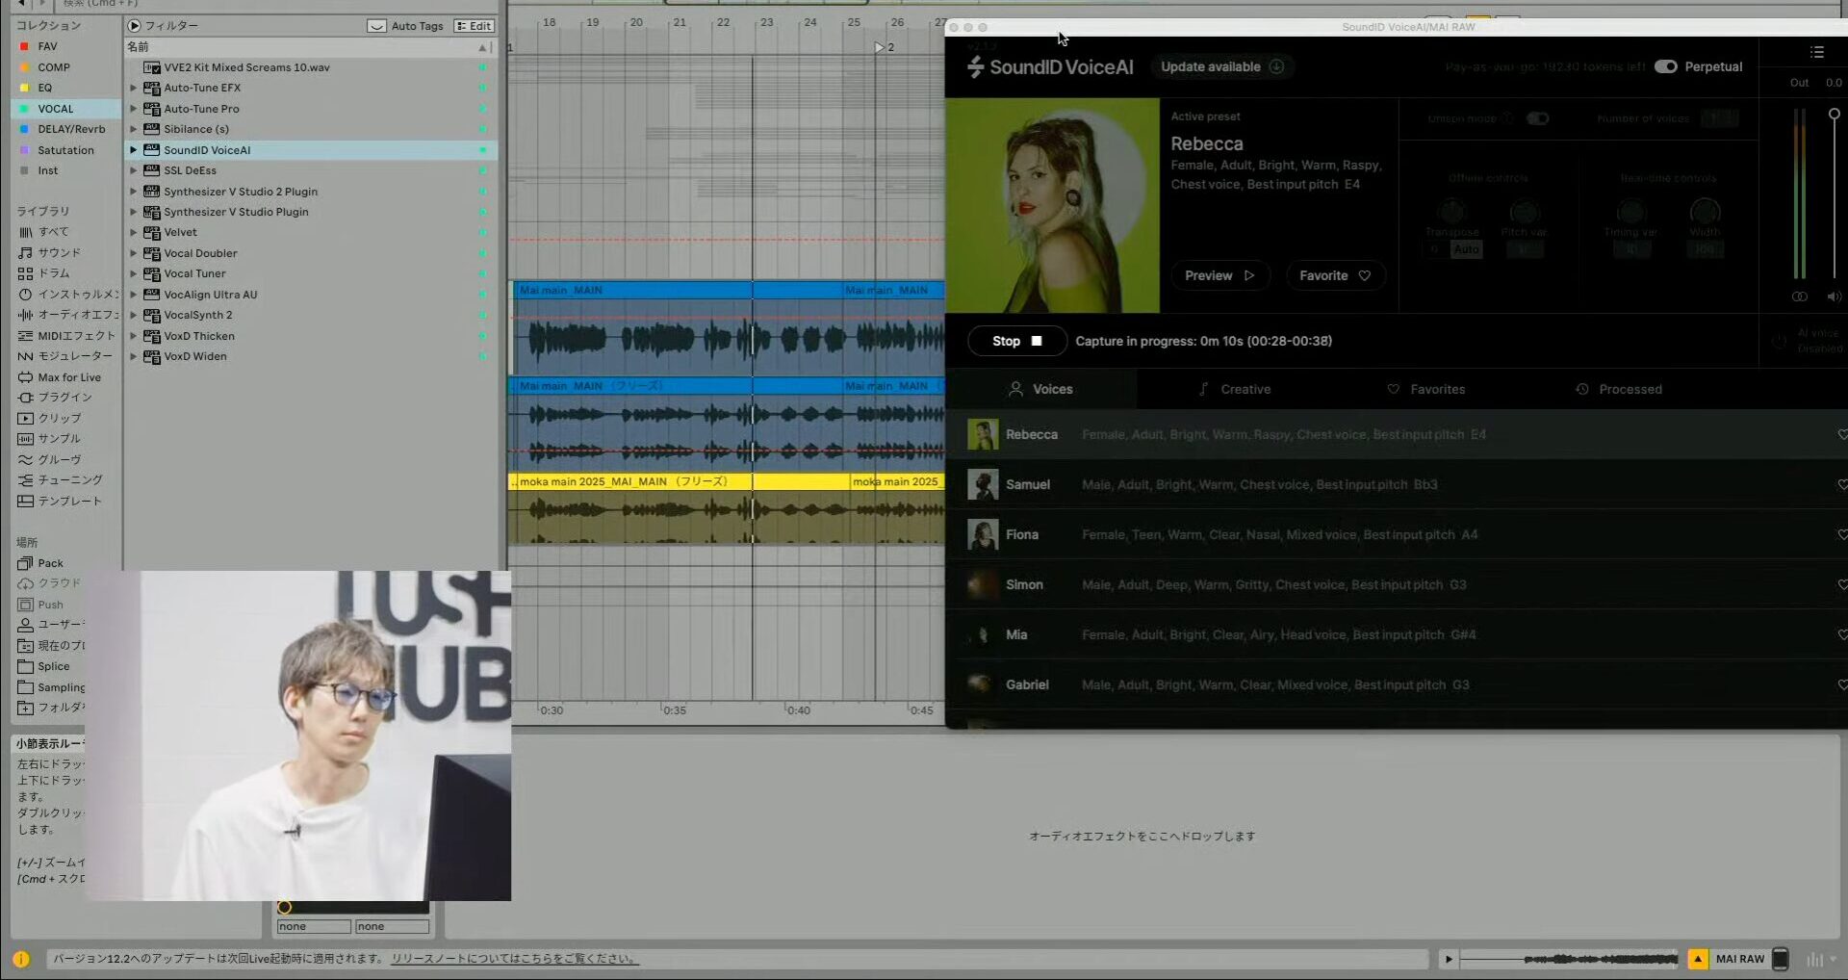The width and height of the screenshot is (1848, 980).
Task: Favorite the Samuel voice row heart
Action: point(1842,484)
